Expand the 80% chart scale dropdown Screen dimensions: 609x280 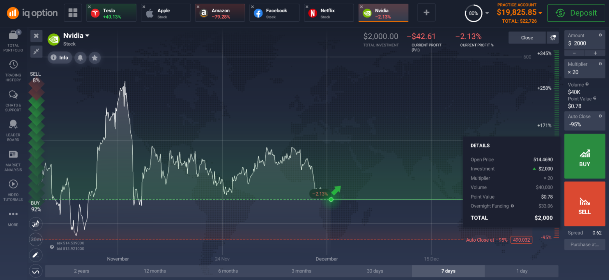pyautogui.click(x=487, y=13)
